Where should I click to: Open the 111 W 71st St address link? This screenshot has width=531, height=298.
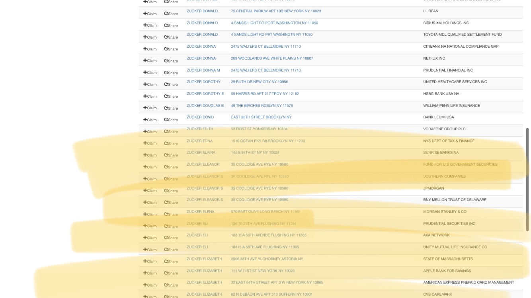(x=263, y=271)
